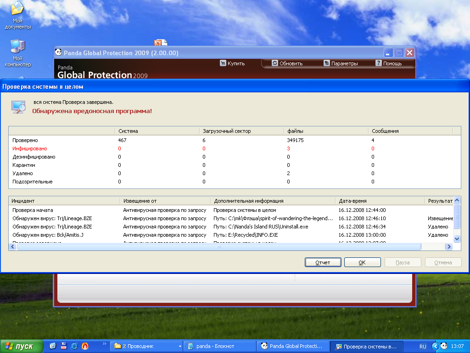
Task: Click the RU language indicator
Action: [423, 347]
